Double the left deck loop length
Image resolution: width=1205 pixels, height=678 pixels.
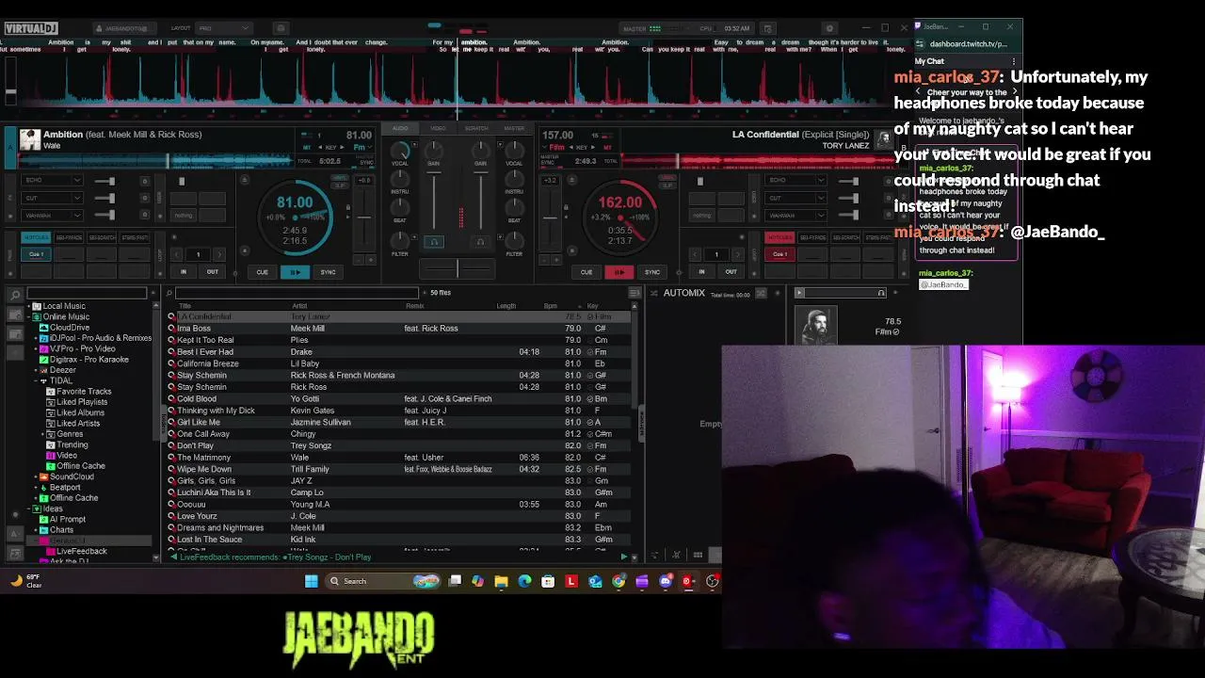click(220, 254)
